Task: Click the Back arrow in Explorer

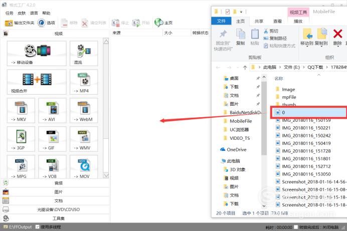Action: 218,68
